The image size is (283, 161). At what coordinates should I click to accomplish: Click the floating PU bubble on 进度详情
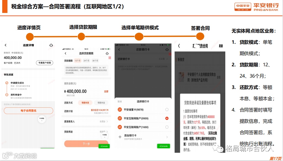click(42, 119)
